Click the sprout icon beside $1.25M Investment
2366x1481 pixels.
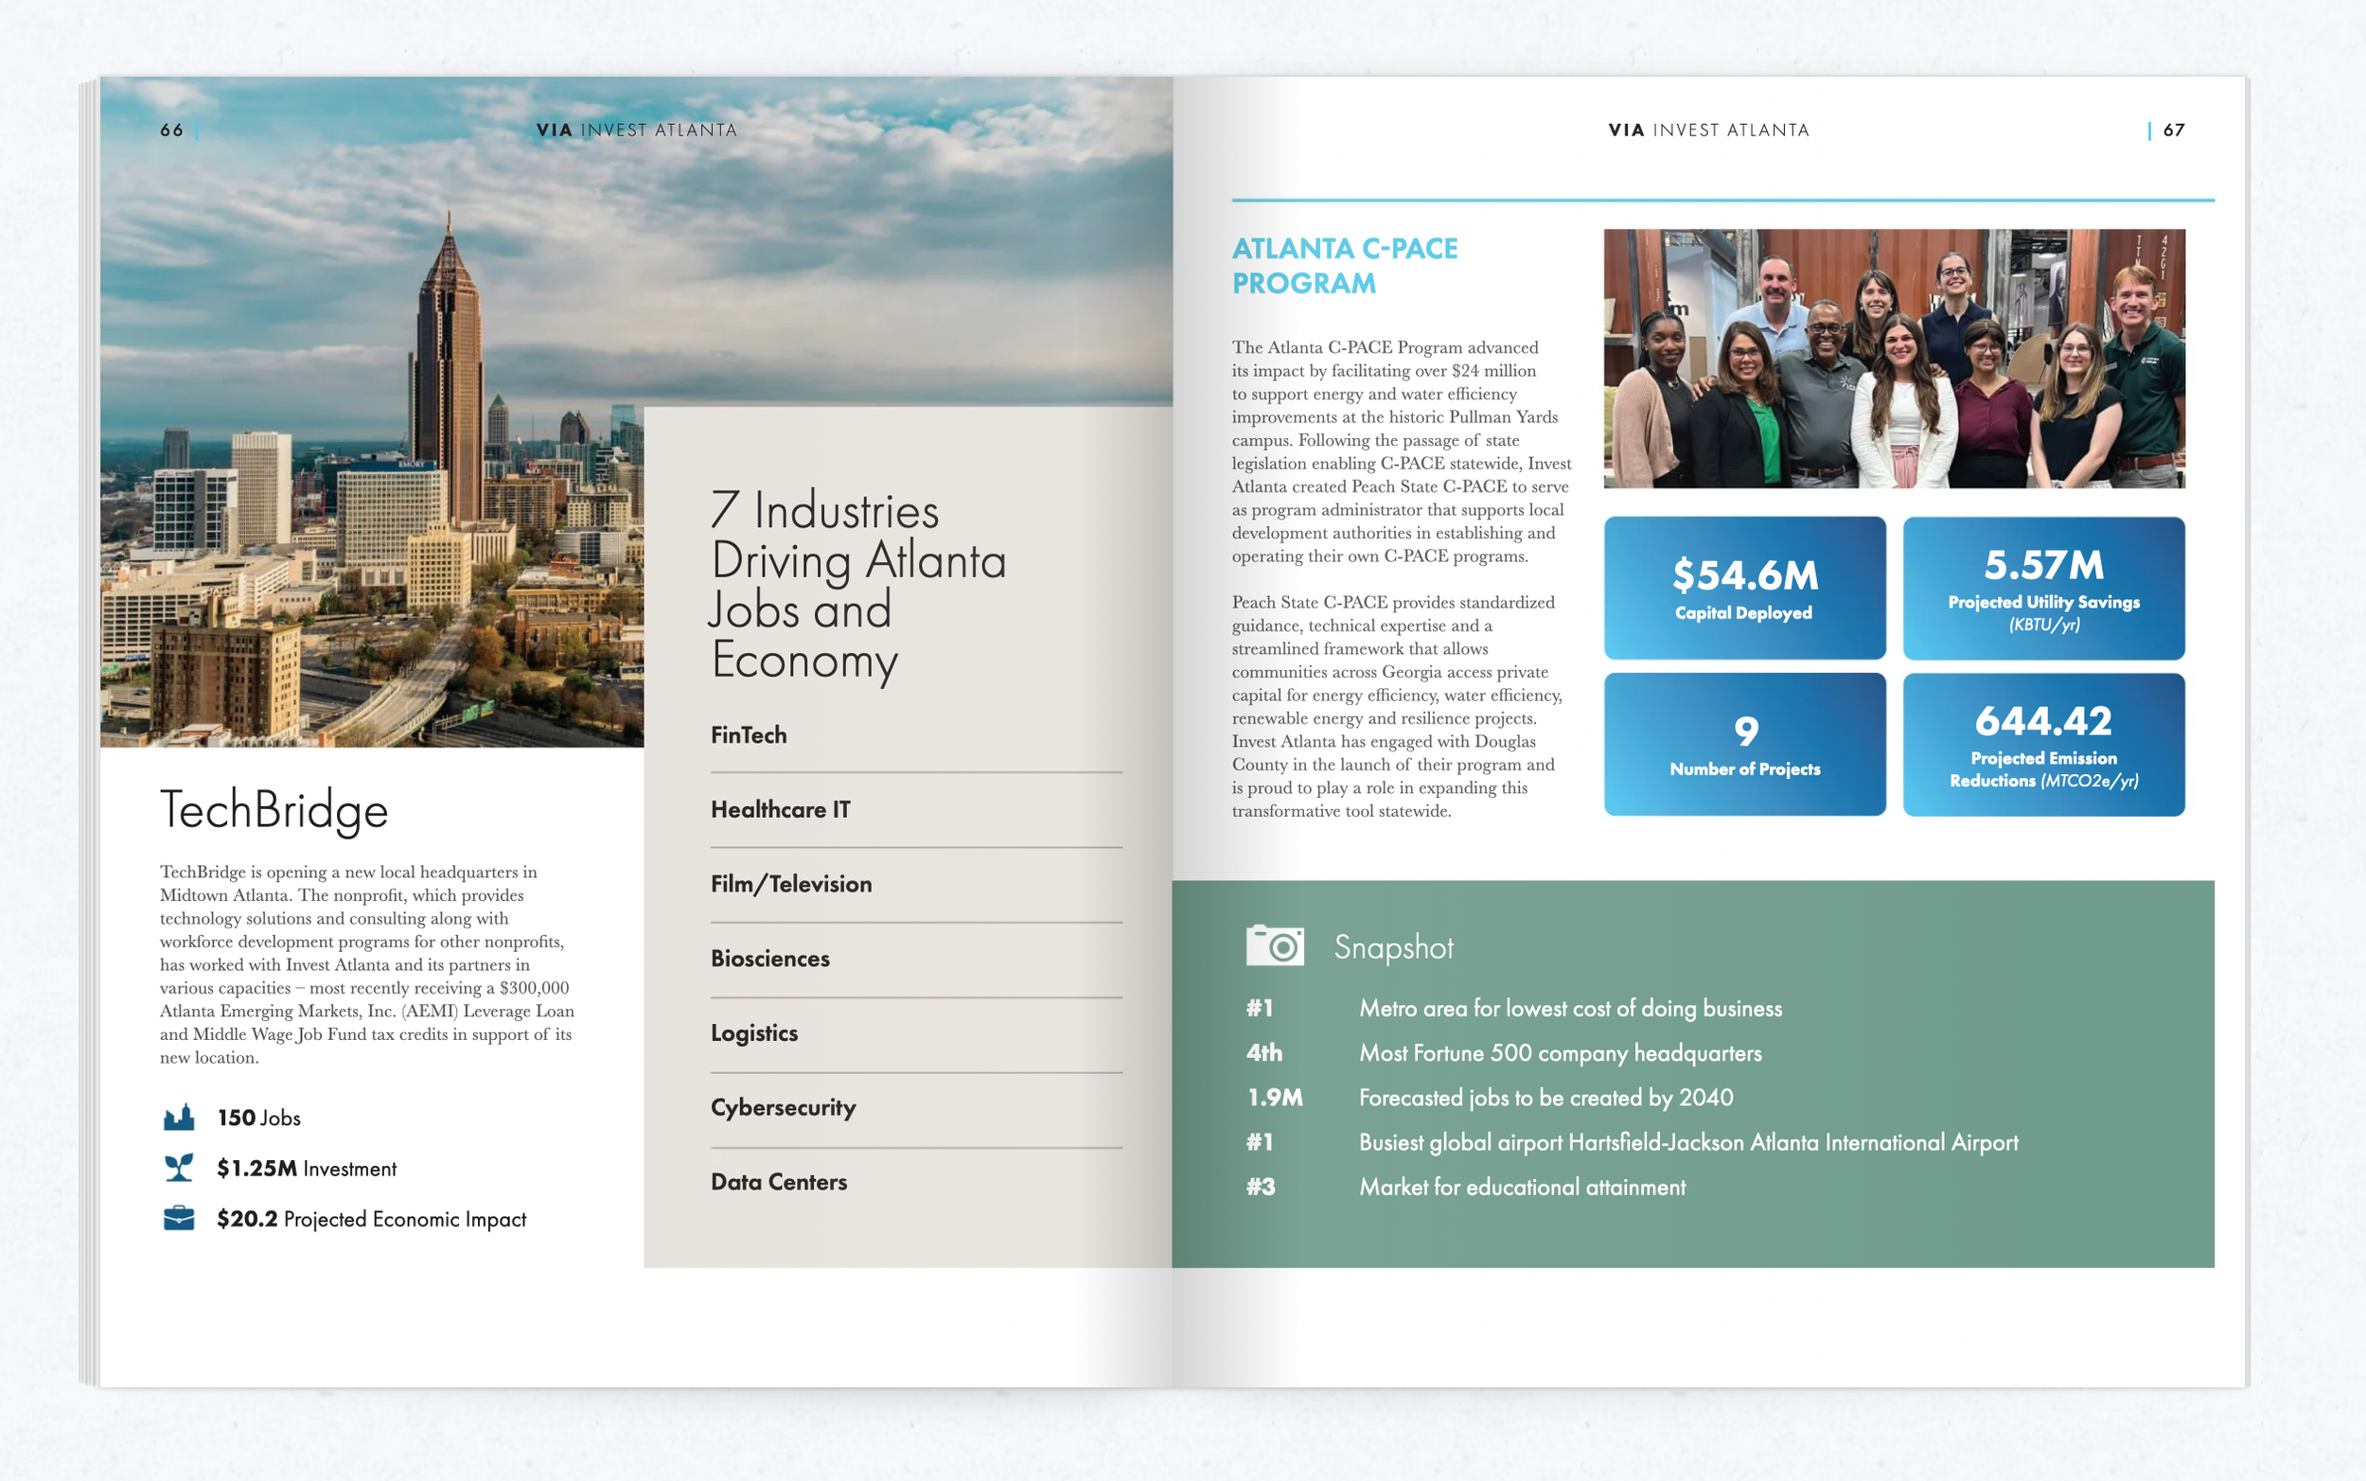(x=178, y=1168)
